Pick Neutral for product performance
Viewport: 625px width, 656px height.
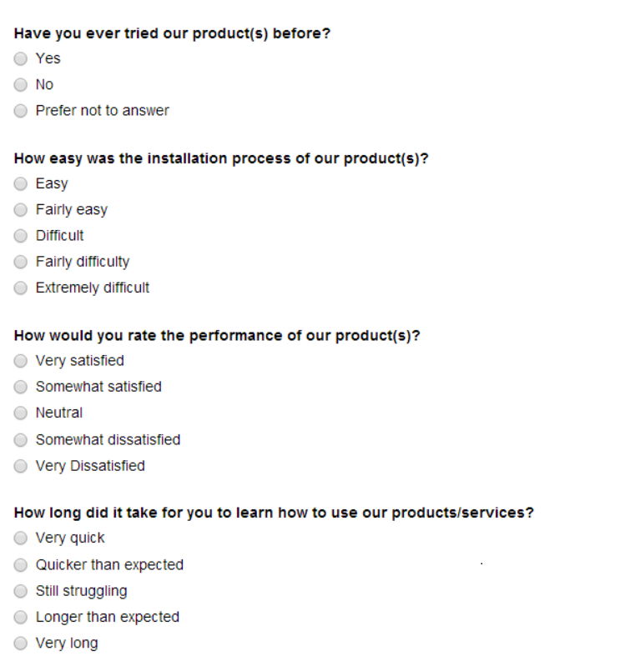(x=21, y=413)
